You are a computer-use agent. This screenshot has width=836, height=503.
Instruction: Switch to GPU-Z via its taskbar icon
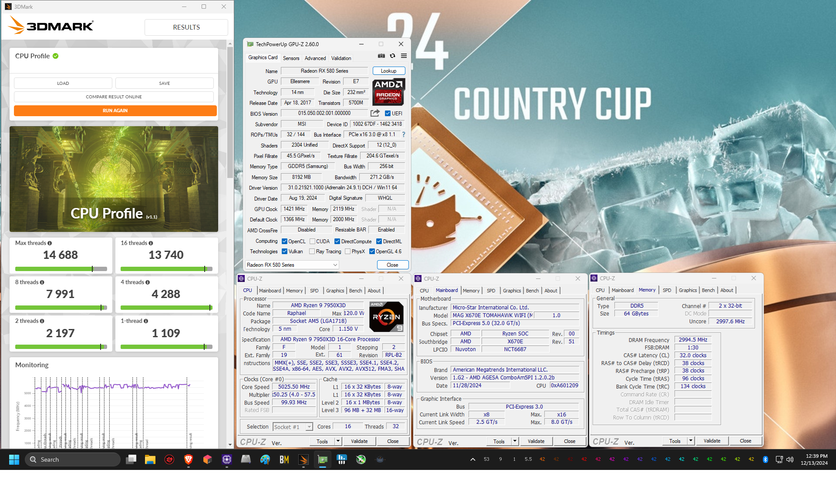click(x=323, y=459)
